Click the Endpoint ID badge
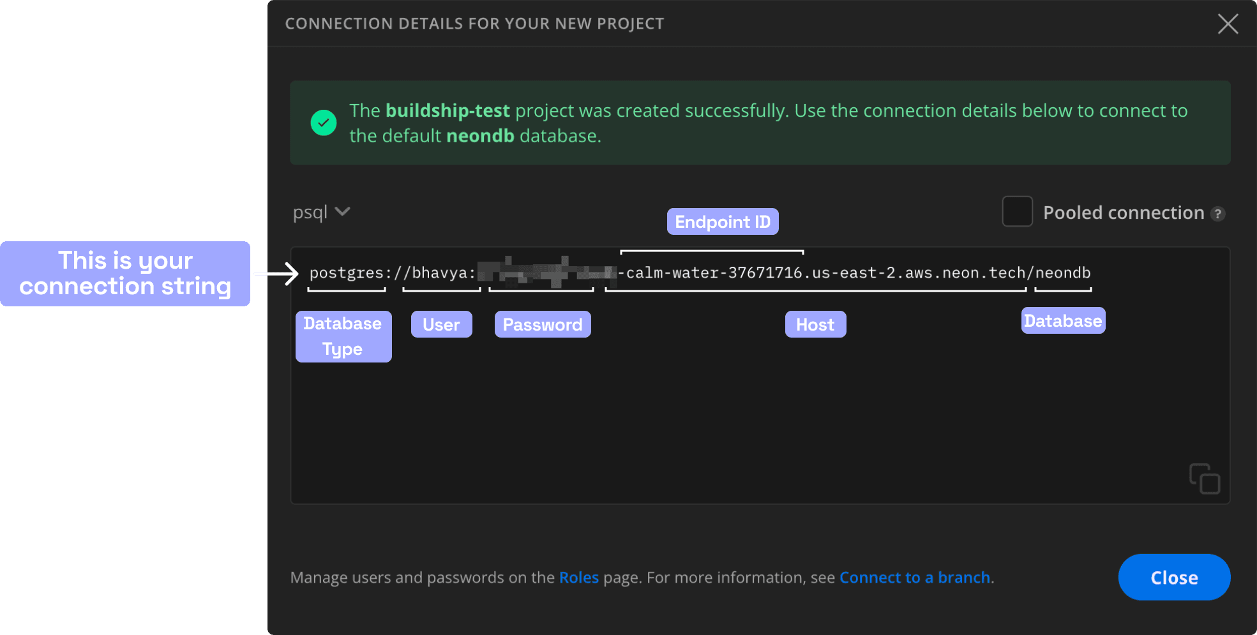Screen dimensions: 1257x635 (x=722, y=221)
